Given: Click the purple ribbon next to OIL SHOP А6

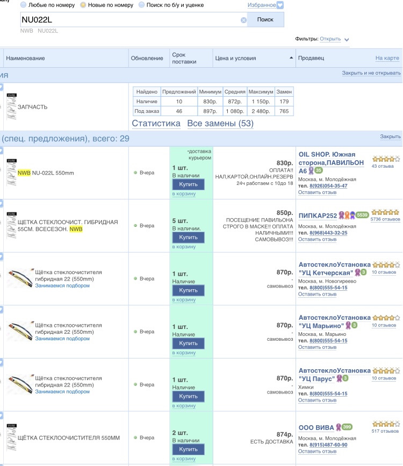Looking at the screenshot, I should point(311,170).
